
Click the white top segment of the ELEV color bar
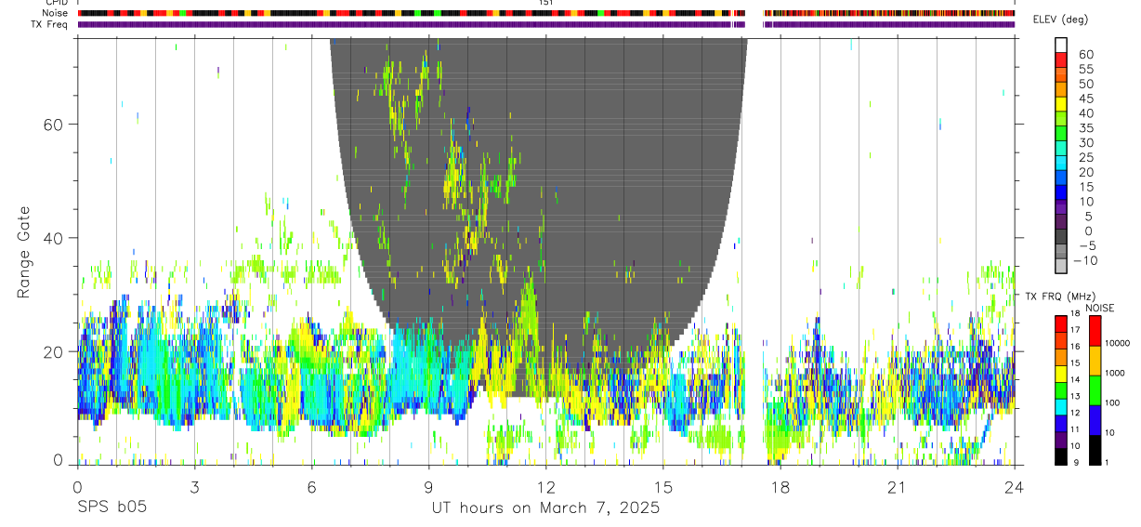click(1061, 46)
